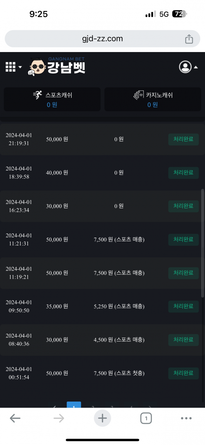Open the tab switcher icon
Image resolution: width=205 pixels, height=445 pixels.
pos(146,418)
